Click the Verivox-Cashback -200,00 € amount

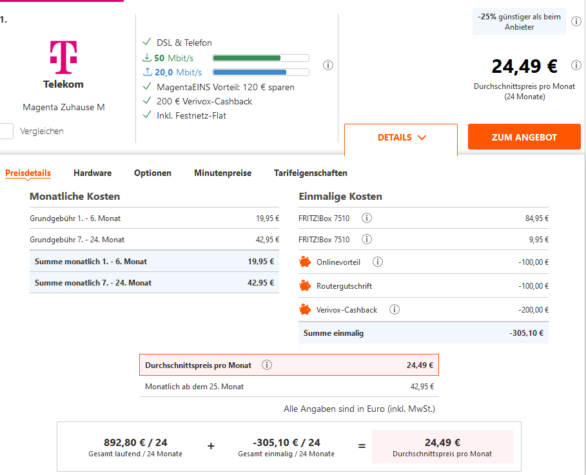pos(533,310)
